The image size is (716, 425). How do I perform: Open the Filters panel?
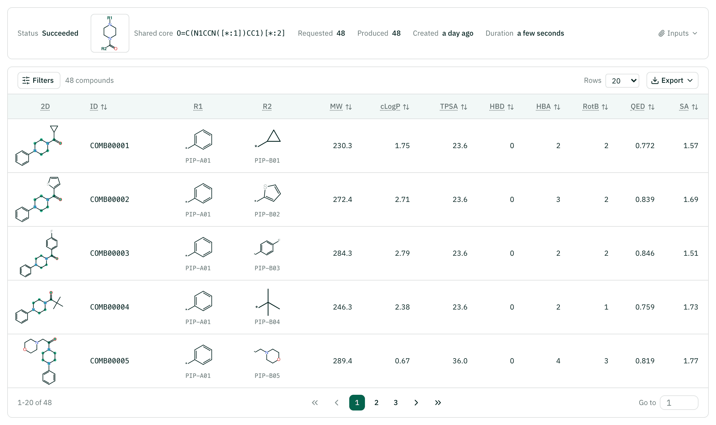pyautogui.click(x=39, y=80)
